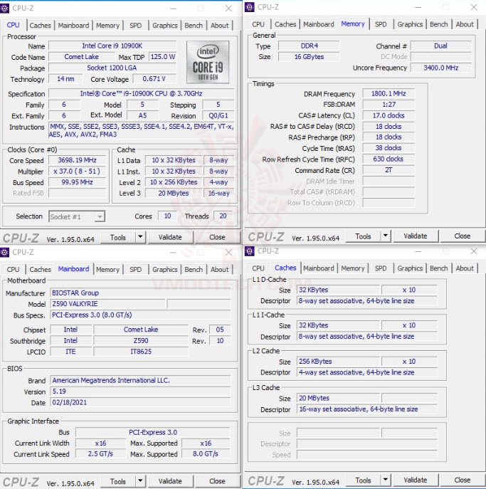Open Graphics tab in the Memory window

411,24
